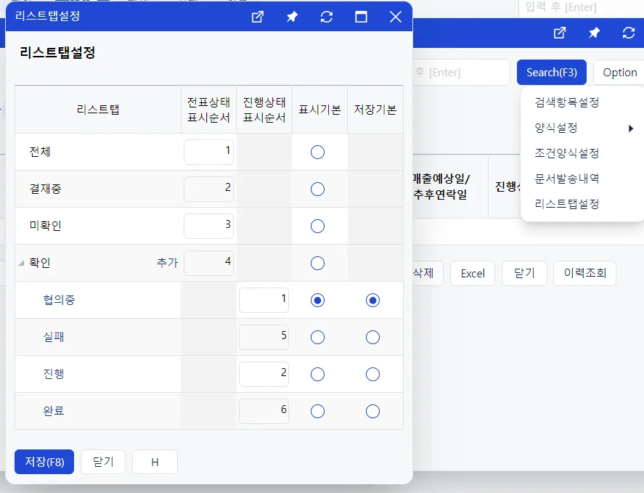Click the 진행상태 표시순서 column header
The image size is (644, 493).
264,110
